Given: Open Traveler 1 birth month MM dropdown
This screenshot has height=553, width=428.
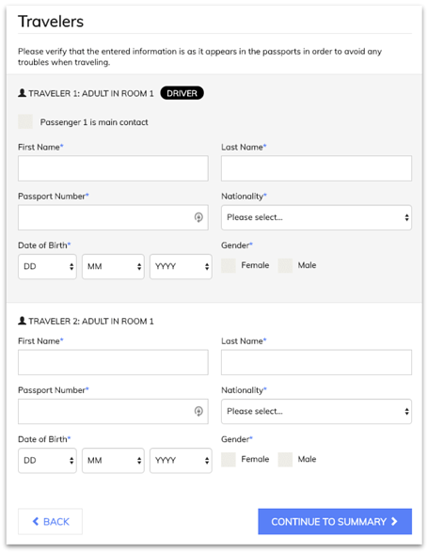Looking at the screenshot, I should pyautogui.click(x=113, y=267).
